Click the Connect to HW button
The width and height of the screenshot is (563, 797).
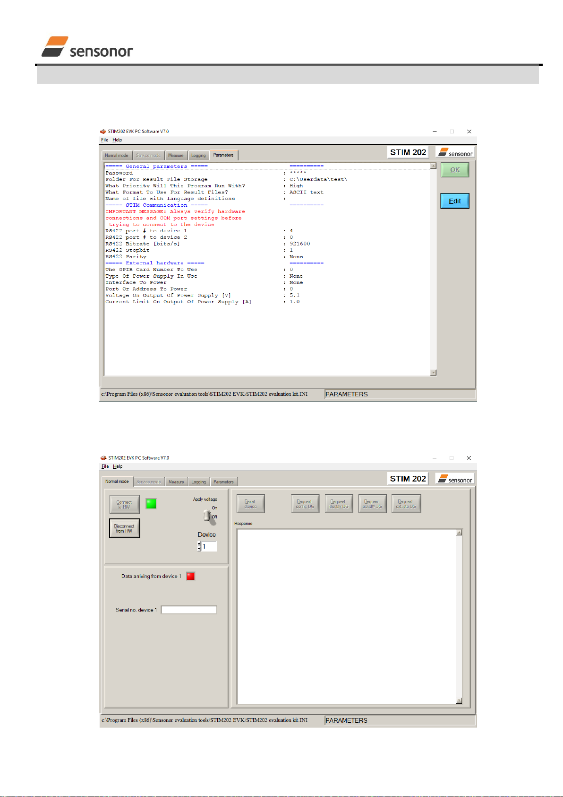[124, 505]
